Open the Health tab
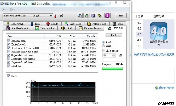 coord(52,24)
